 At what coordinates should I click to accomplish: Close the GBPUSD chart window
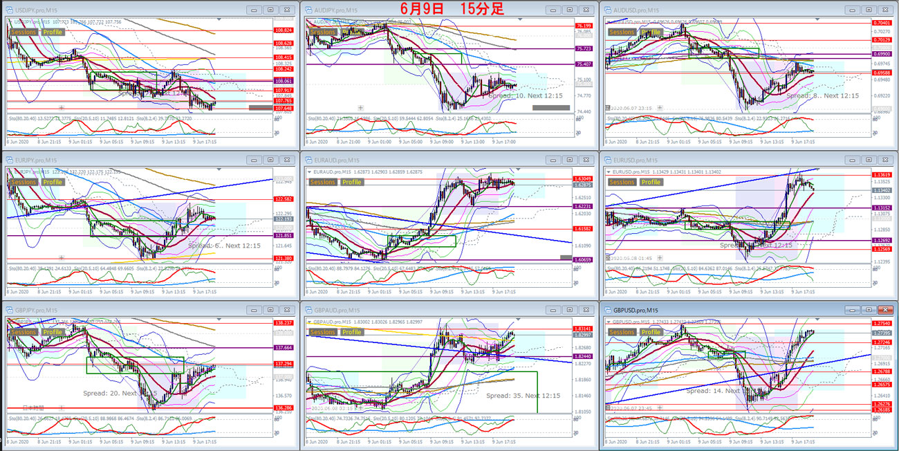coord(886,310)
